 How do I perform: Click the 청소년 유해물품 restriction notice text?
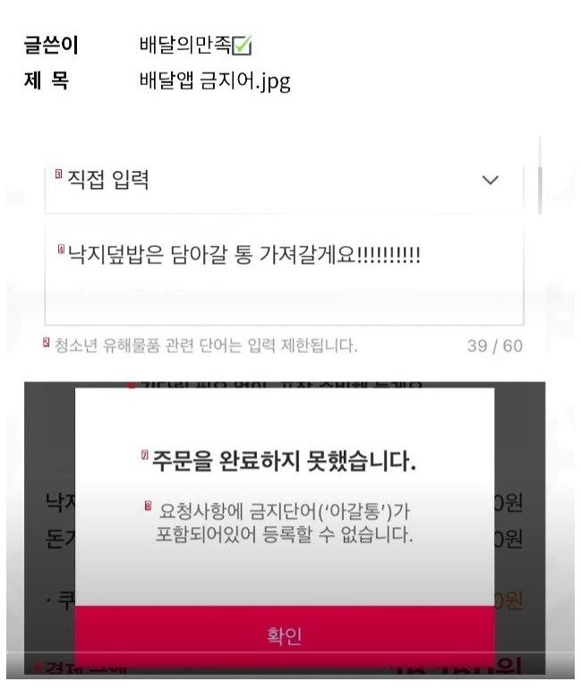[x=206, y=345]
